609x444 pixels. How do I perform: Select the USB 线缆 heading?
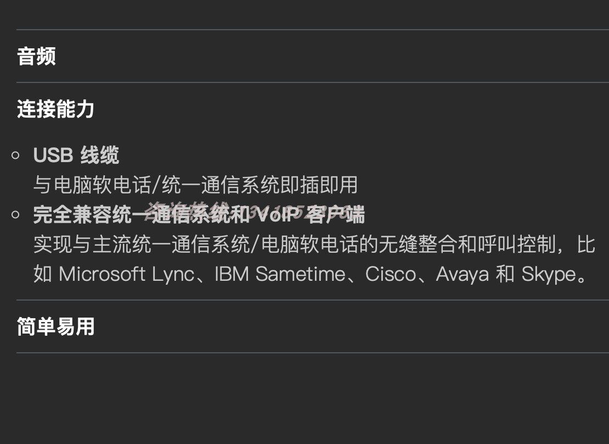tap(76, 156)
